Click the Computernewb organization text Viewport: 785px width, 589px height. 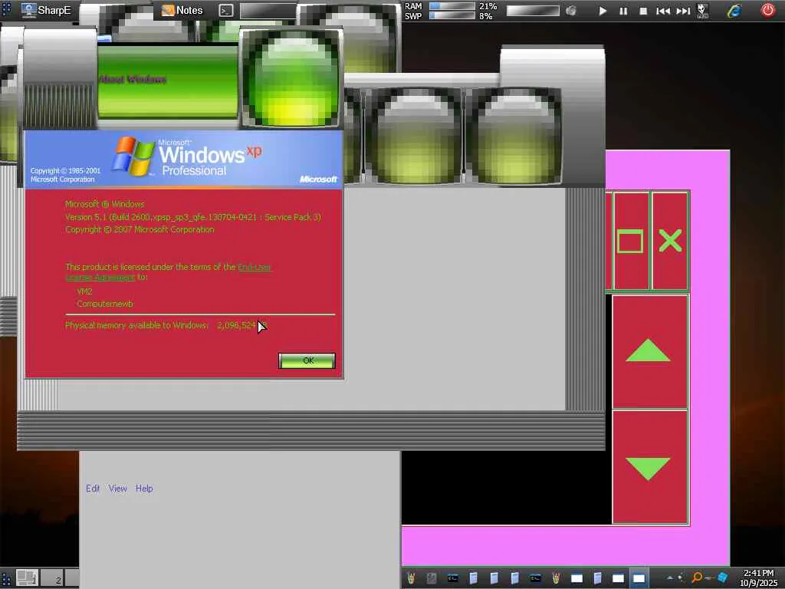point(104,304)
